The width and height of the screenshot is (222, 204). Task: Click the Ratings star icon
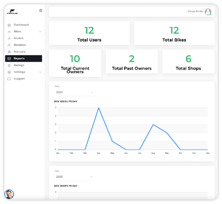tap(9, 65)
